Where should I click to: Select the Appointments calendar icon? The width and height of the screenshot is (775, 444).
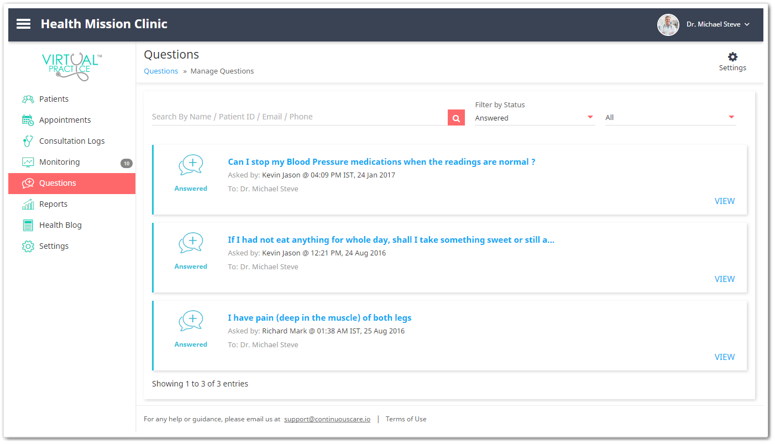[x=28, y=119]
